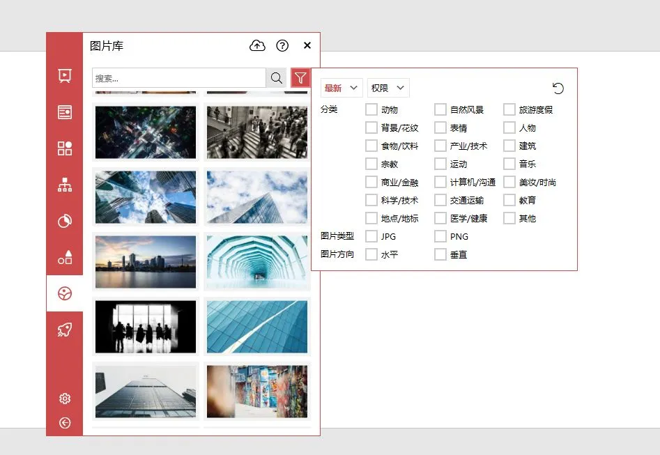Check the 宗教 checkbox
This screenshot has width=660, height=455.
[x=371, y=164]
